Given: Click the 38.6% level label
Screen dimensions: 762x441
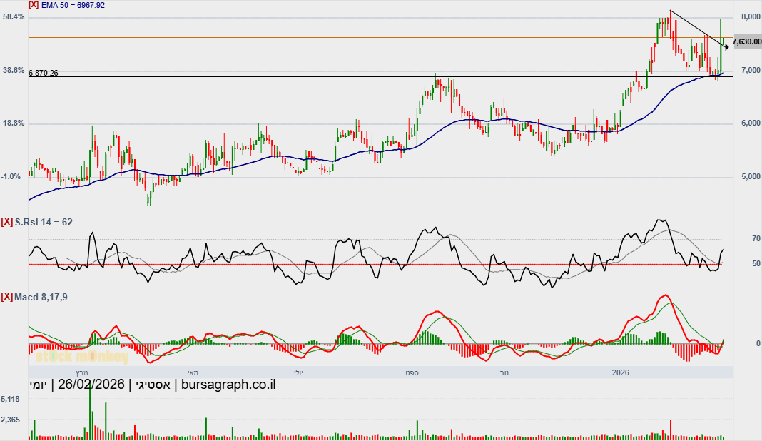Looking at the screenshot, I should pyautogui.click(x=14, y=71).
